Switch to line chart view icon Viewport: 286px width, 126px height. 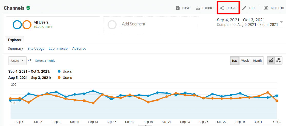(x=271, y=61)
